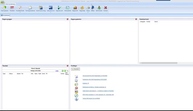Expand the Huskekartotek dropdown arrow
The width and height of the screenshot is (193, 111).
tap(20, 12)
